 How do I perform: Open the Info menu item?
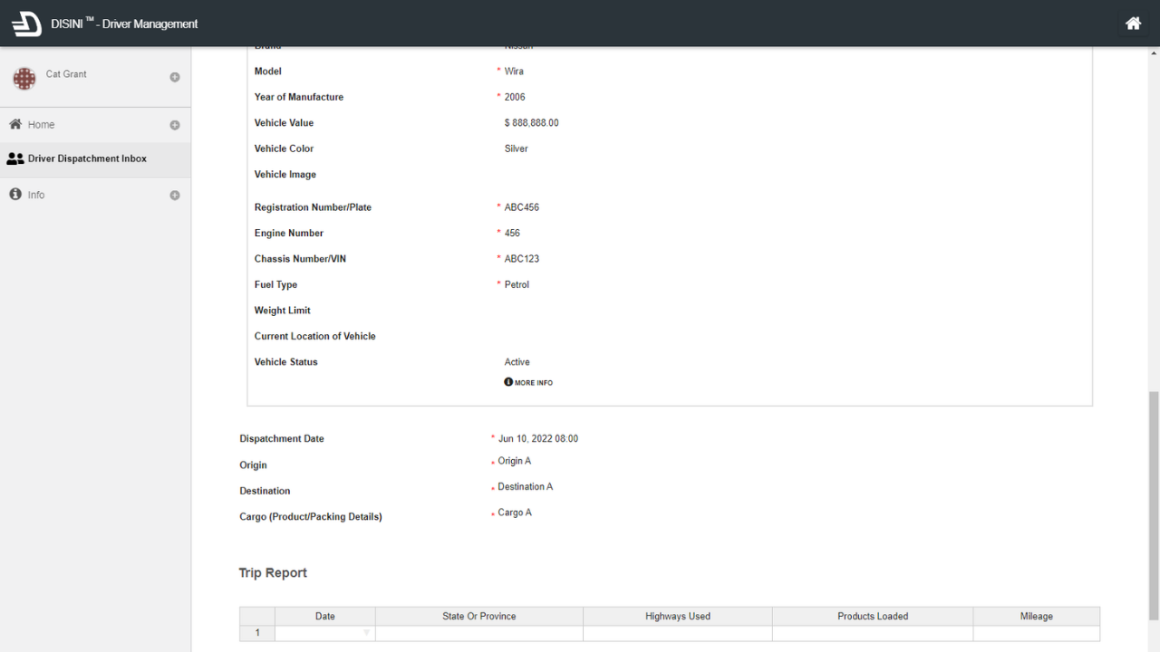[36, 195]
